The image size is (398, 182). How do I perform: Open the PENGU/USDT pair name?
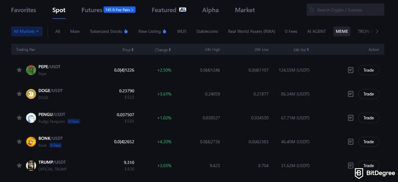coord(52,114)
